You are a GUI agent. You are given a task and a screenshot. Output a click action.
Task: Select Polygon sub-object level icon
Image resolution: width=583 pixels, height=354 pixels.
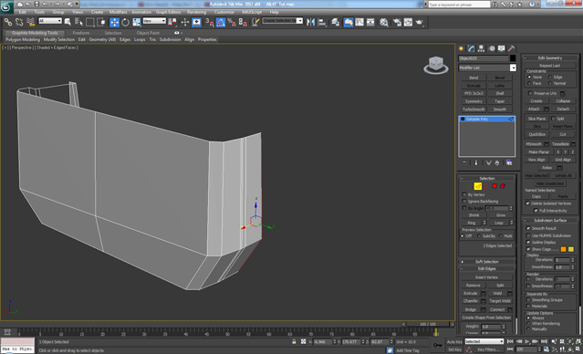pyautogui.click(x=495, y=186)
